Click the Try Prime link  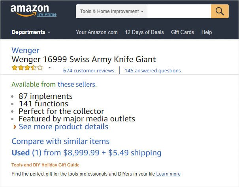point(47,14)
